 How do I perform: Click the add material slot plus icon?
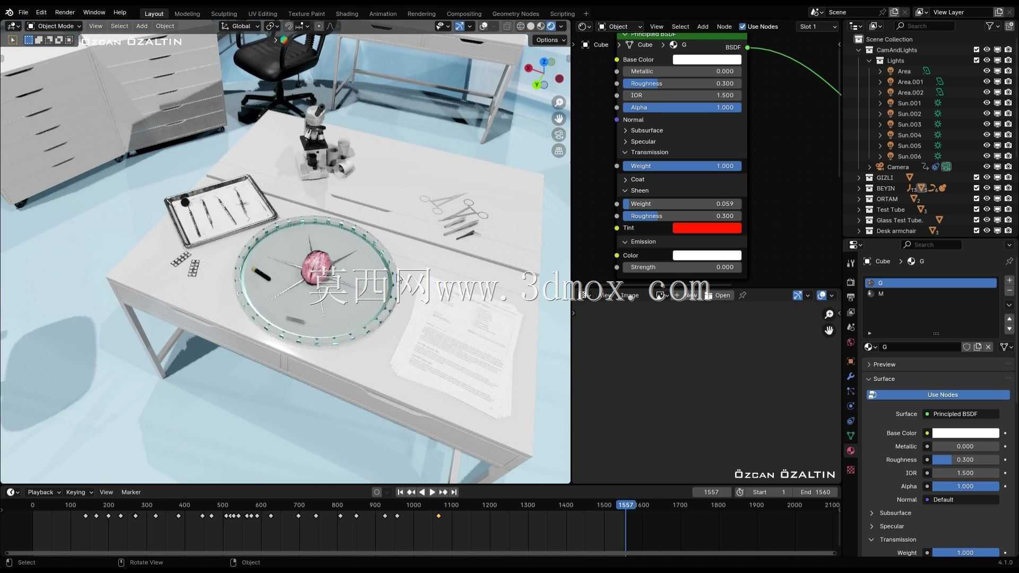point(1009,280)
